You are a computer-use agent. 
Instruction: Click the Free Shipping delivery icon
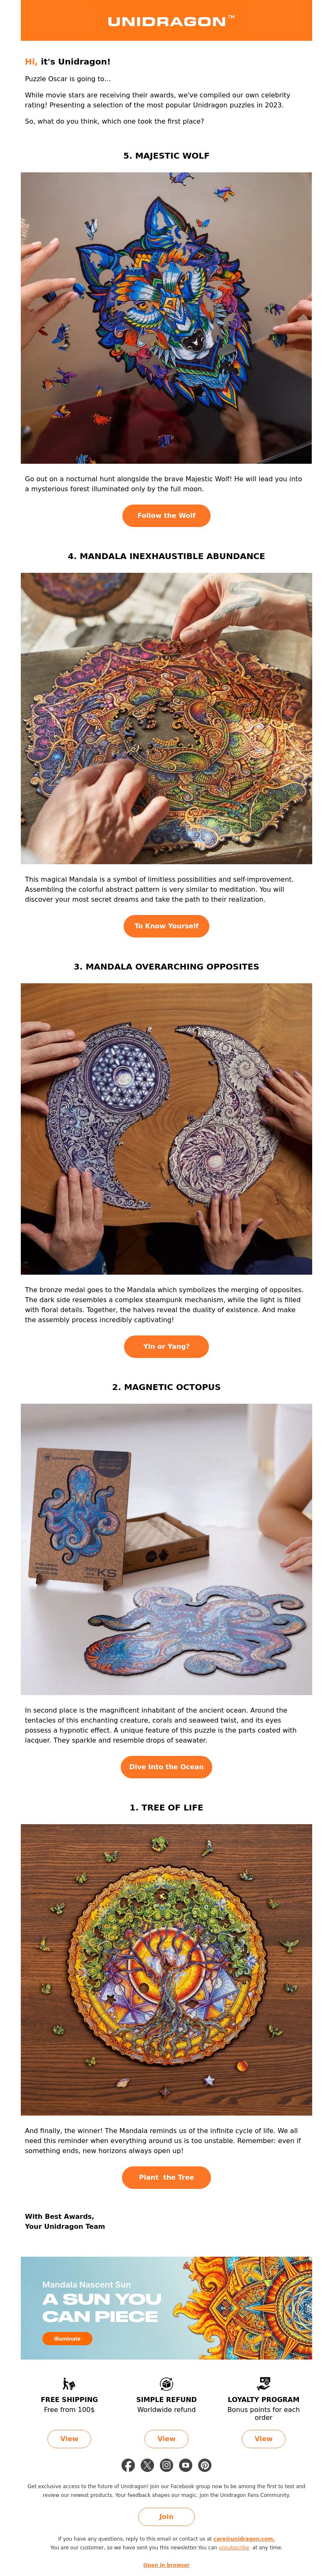pos(69,2383)
